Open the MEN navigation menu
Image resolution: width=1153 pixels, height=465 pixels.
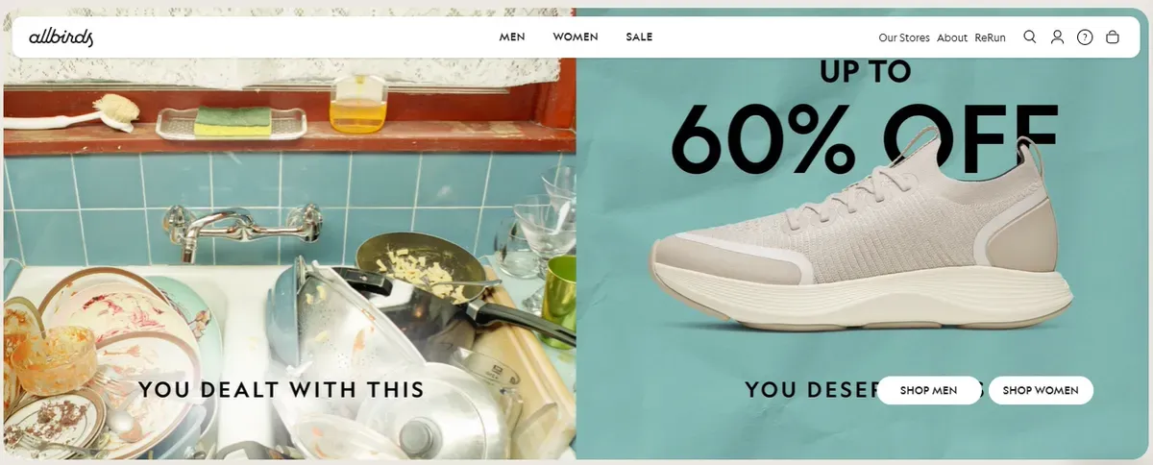tap(512, 37)
